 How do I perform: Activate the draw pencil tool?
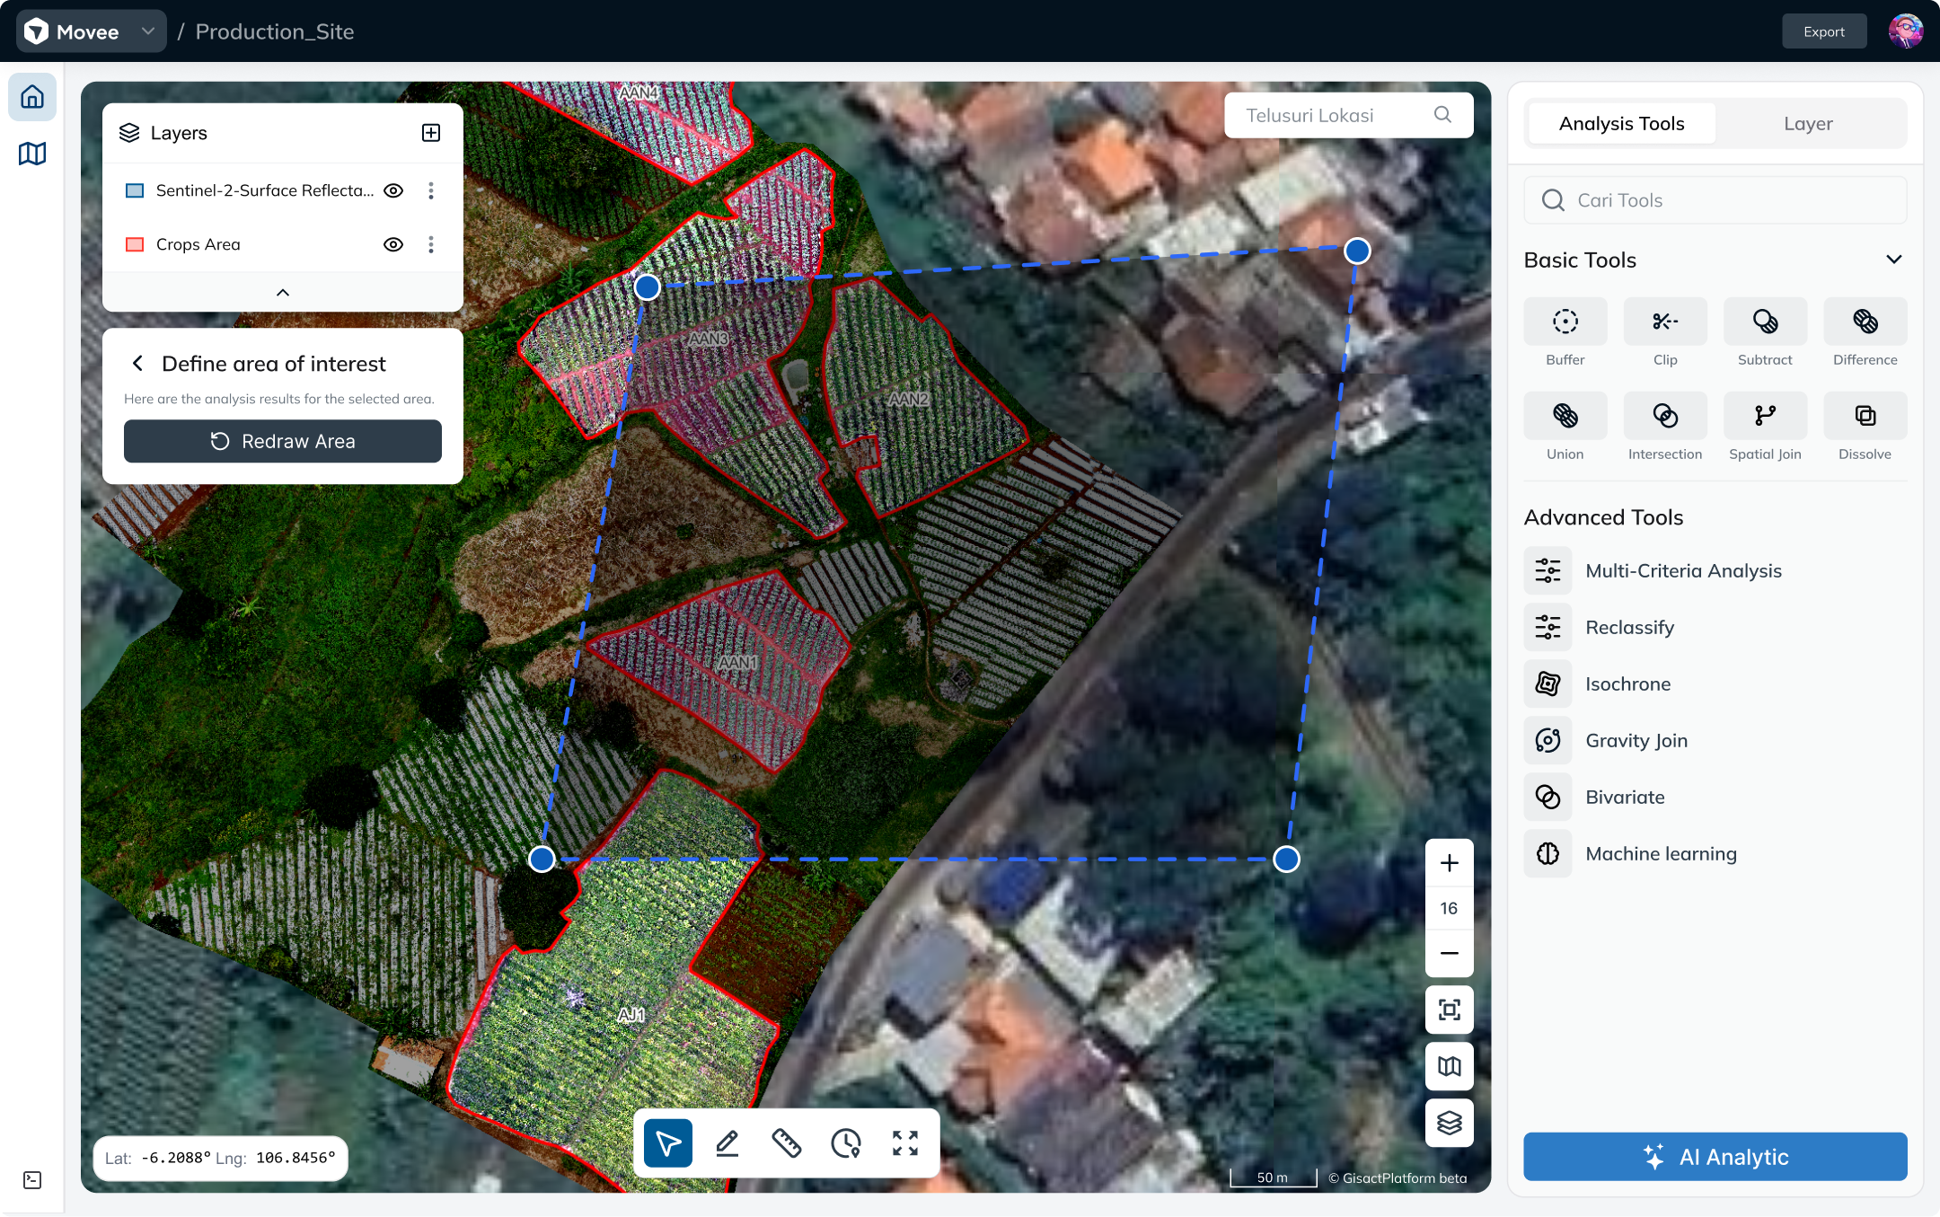tap(727, 1142)
